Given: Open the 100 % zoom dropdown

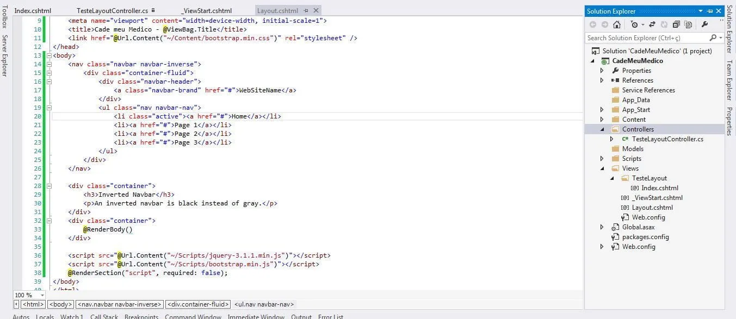Looking at the screenshot, I should pyautogui.click(x=42, y=295).
